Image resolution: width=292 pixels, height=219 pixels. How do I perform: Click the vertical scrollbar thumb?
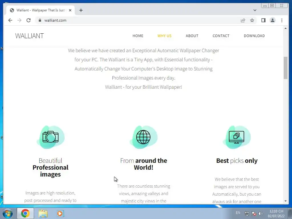(285, 68)
